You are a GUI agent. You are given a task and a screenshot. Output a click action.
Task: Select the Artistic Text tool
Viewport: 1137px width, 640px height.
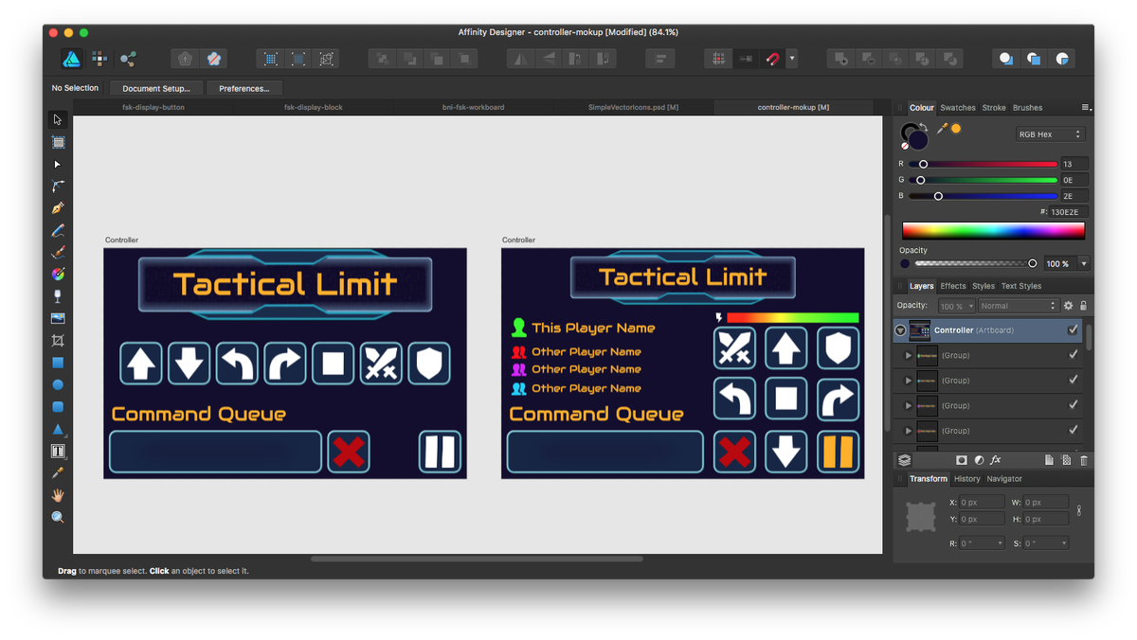coord(58,452)
